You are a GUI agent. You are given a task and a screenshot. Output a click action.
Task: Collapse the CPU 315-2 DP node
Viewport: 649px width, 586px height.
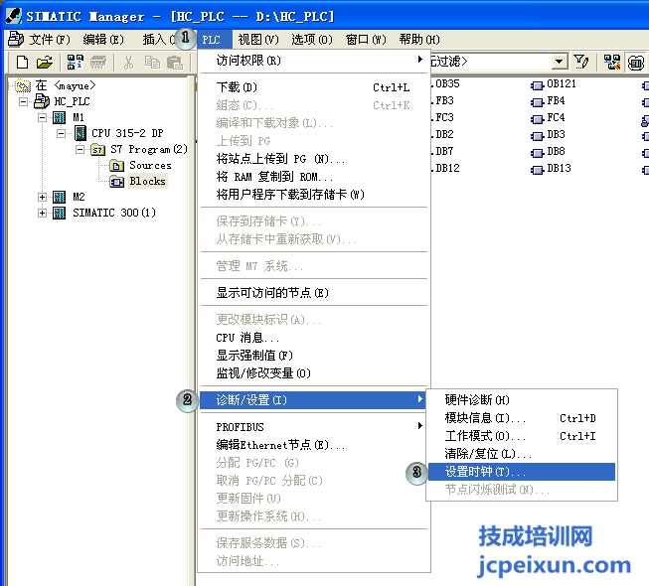coord(61,133)
